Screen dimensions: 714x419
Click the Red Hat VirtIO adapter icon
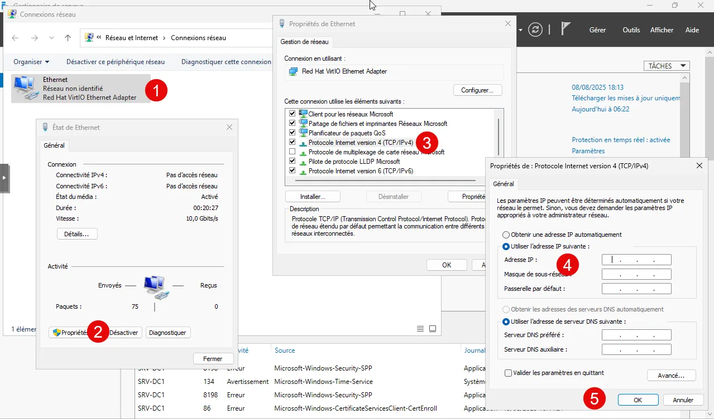pos(293,72)
